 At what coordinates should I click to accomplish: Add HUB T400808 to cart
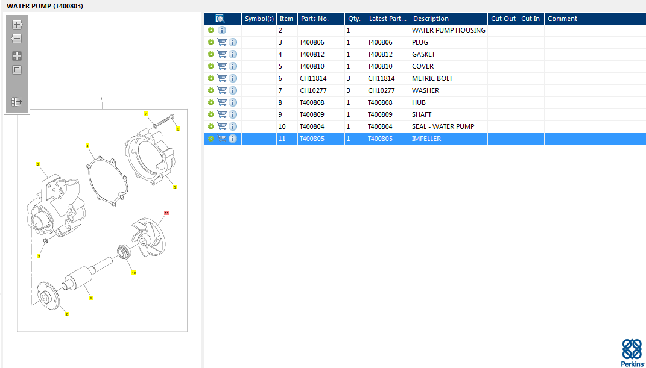(222, 102)
